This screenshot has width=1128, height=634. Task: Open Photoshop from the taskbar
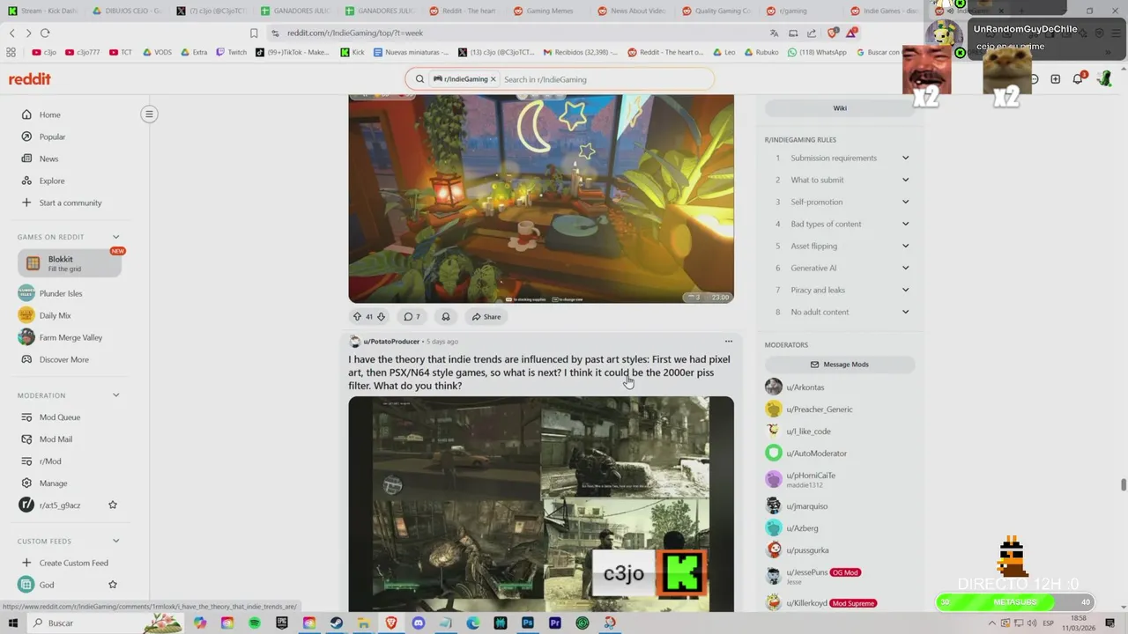point(528,623)
